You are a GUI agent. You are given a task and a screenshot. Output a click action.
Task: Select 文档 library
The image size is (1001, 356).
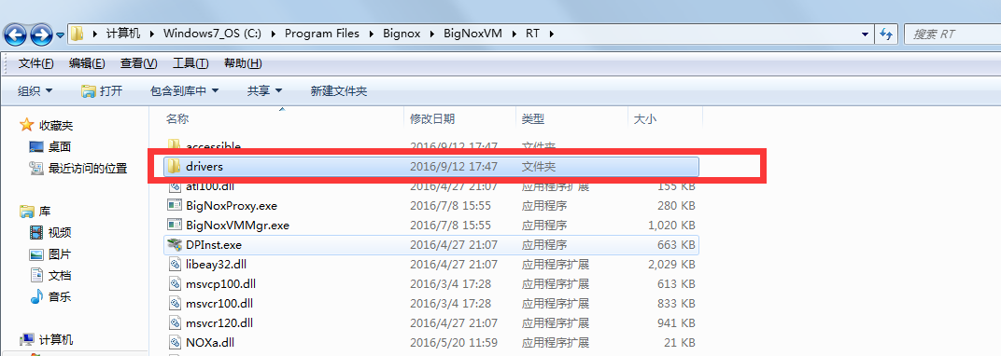pyautogui.click(x=60, y=275)
